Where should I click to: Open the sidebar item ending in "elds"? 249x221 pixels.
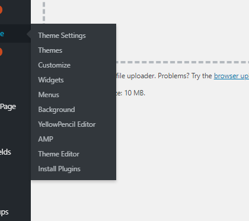(5, 152)
